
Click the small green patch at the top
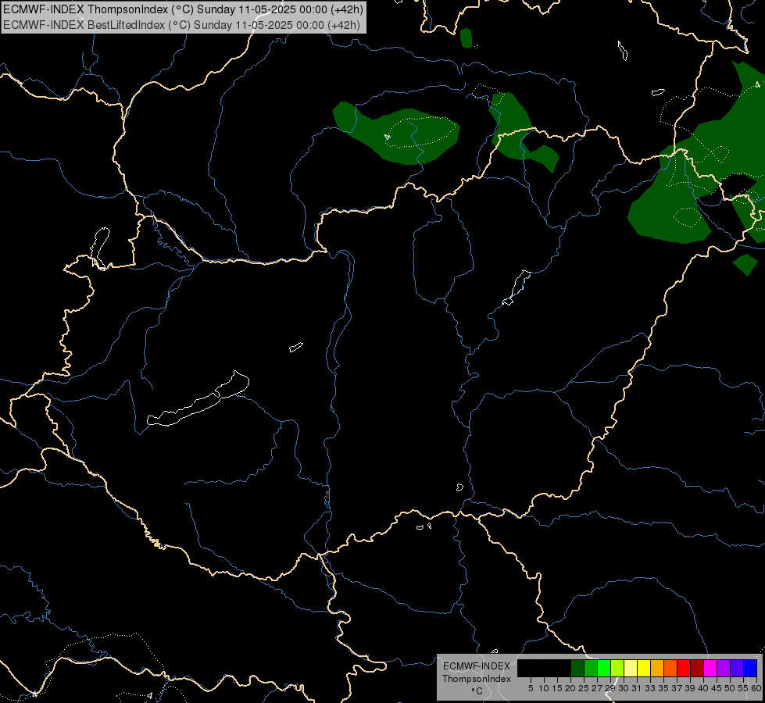tap(467, 38)
